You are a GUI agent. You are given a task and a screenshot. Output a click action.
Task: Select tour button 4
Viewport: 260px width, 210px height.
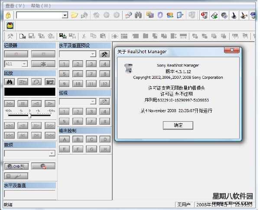tap(104, 112)
